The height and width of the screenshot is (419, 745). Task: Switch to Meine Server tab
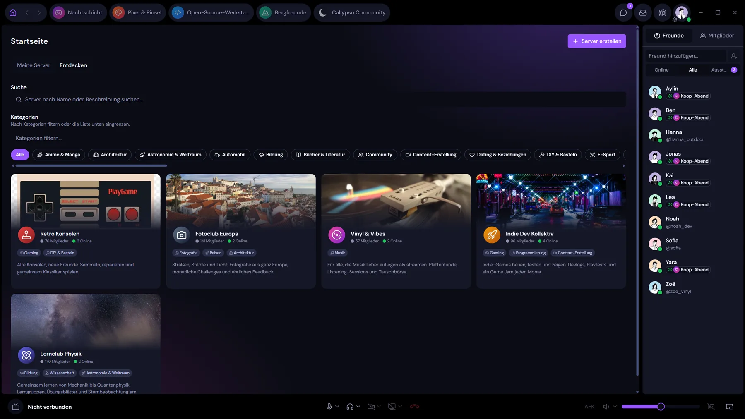click(34, 65)
